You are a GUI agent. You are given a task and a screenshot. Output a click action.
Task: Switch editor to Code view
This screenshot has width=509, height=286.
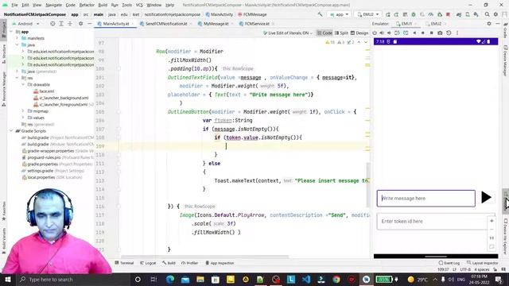[324, 33]
